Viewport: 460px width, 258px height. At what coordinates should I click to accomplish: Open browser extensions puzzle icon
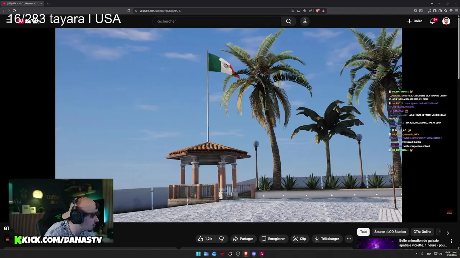(415, 11)
